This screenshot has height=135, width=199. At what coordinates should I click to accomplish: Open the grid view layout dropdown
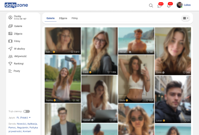pos(186,18)
